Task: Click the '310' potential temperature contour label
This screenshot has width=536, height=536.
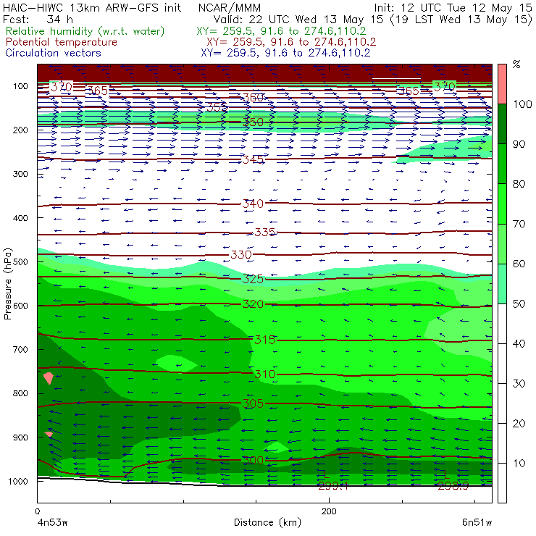Action: pos(265,374)
